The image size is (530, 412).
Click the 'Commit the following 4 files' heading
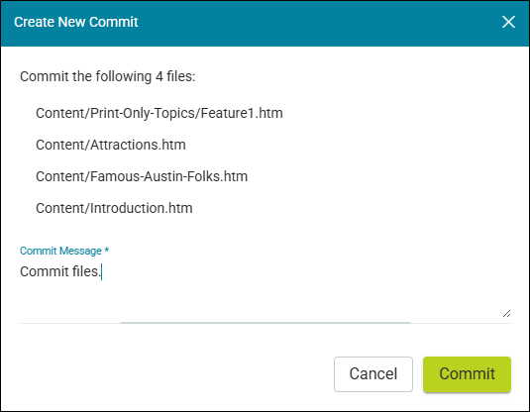(x=108, y=76)
